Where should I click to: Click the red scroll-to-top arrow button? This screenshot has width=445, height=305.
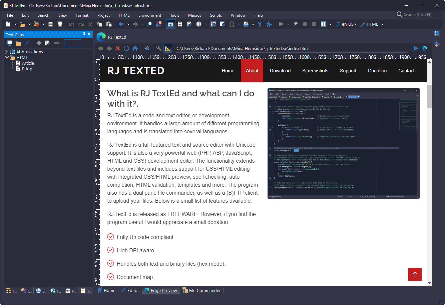(415, 274)
